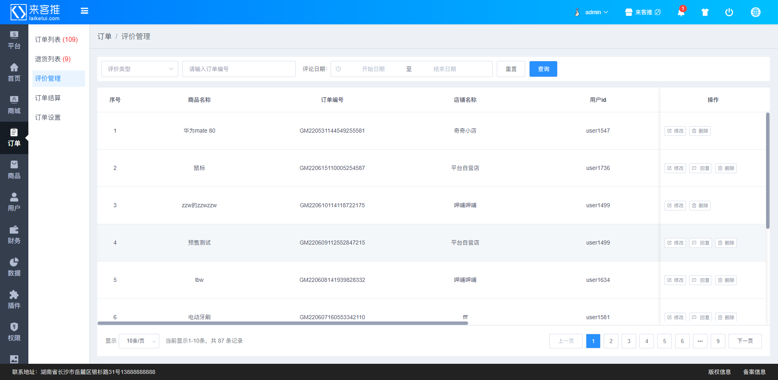Image resolution: width=778 pixels, height=380 pixels.
Task: Collapse sidebar with the hamburger menu icon
Action: tap(84, 11)
